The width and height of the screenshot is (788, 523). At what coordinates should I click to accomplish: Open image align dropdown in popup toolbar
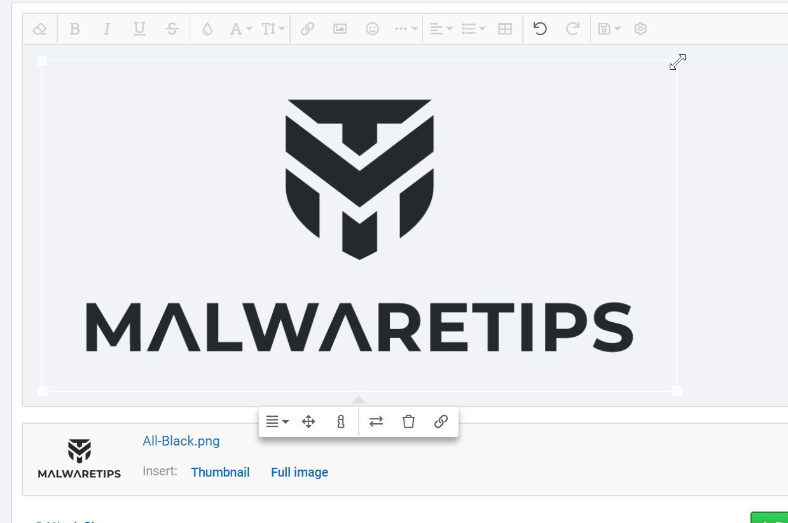pyautogui.click(x=277, y=422)
